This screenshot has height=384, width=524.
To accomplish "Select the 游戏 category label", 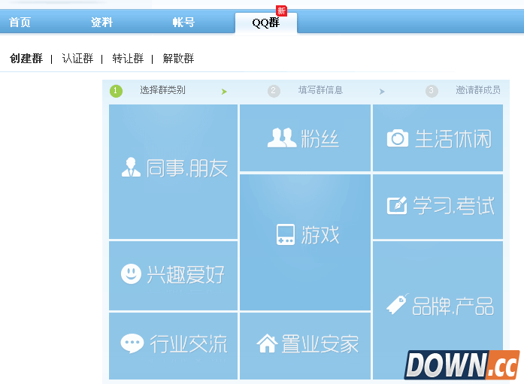I will pos(320,234).
